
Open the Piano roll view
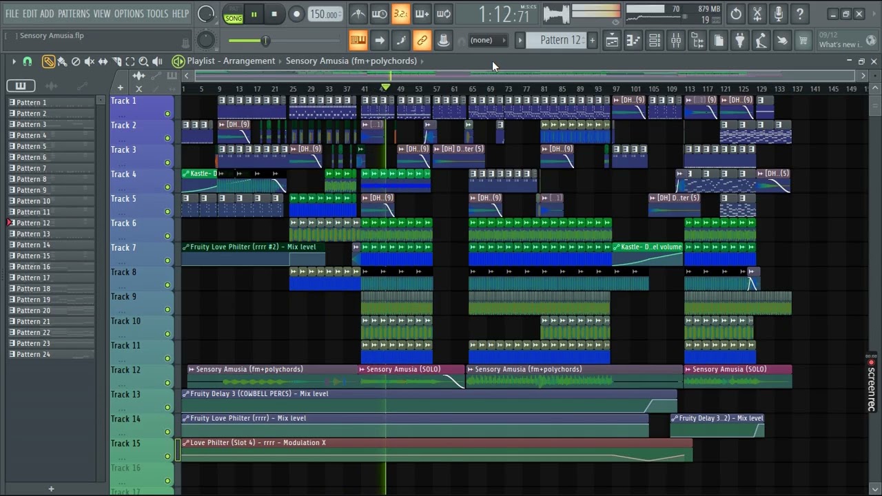click(633, 41)
